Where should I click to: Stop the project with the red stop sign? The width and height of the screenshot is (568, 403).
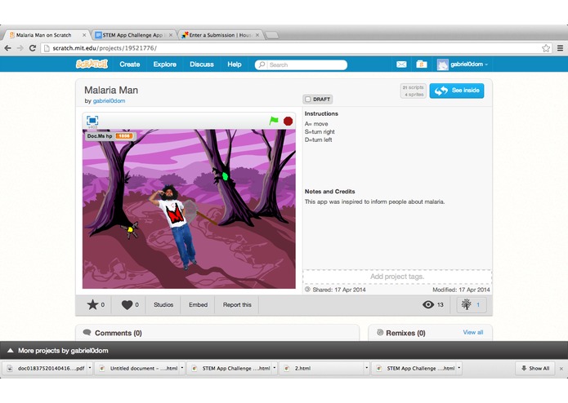coord(288,121)
